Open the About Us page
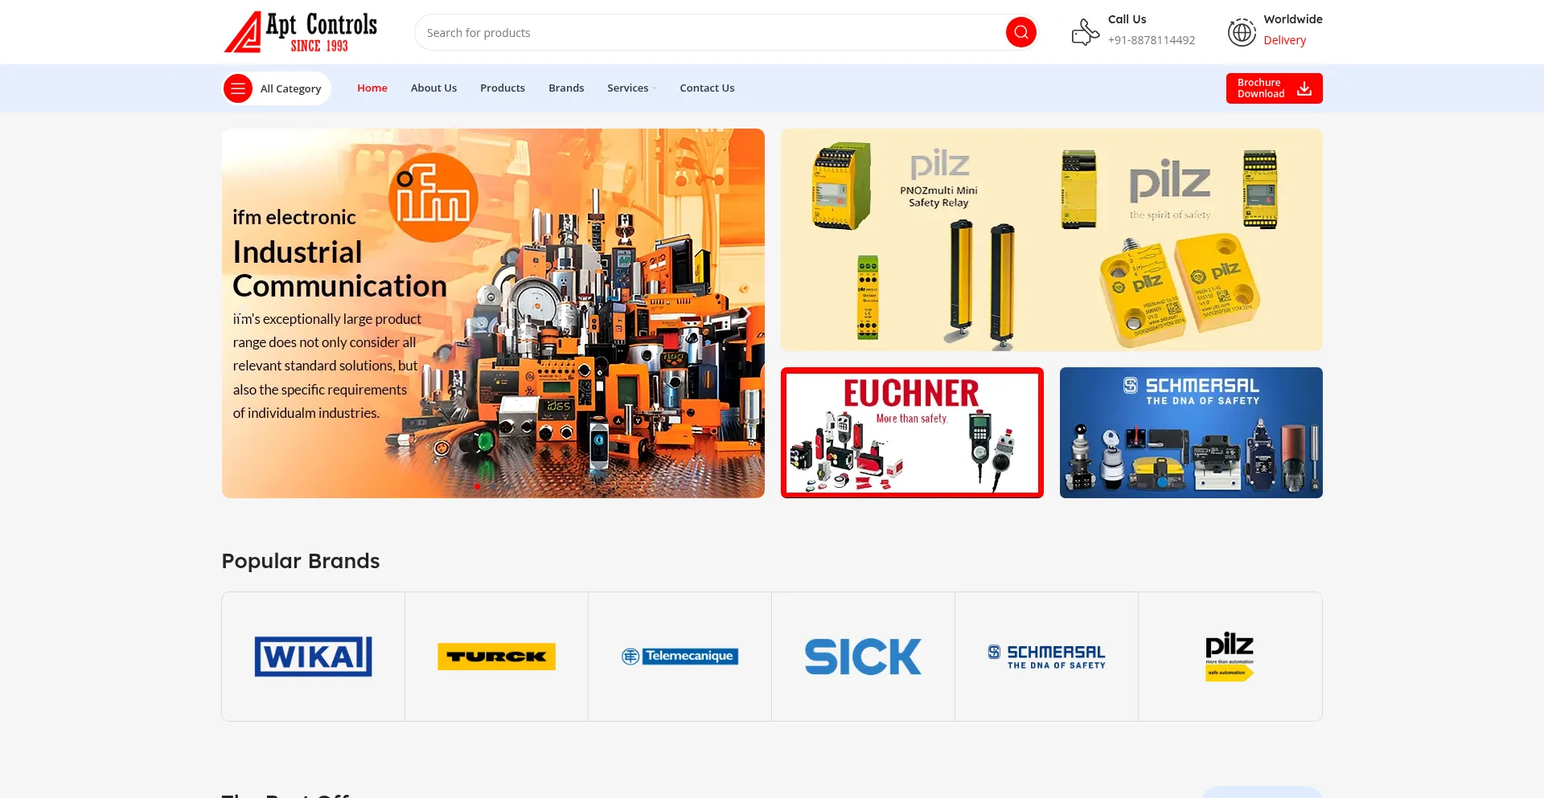The height and width of the screenshot is (798, 1544). pos(433,88)
